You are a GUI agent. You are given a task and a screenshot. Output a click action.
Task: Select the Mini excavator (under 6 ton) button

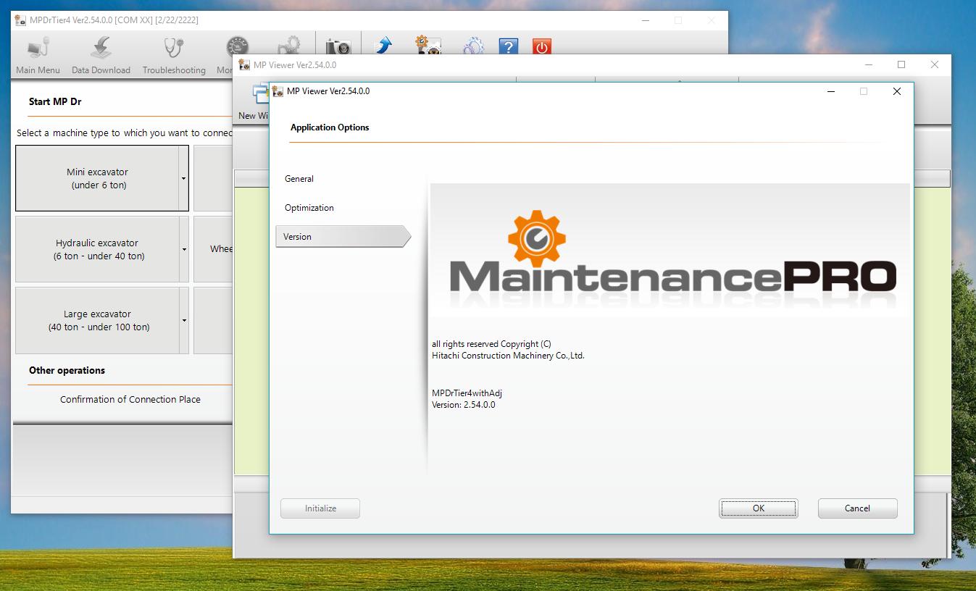tap(97, 178)
